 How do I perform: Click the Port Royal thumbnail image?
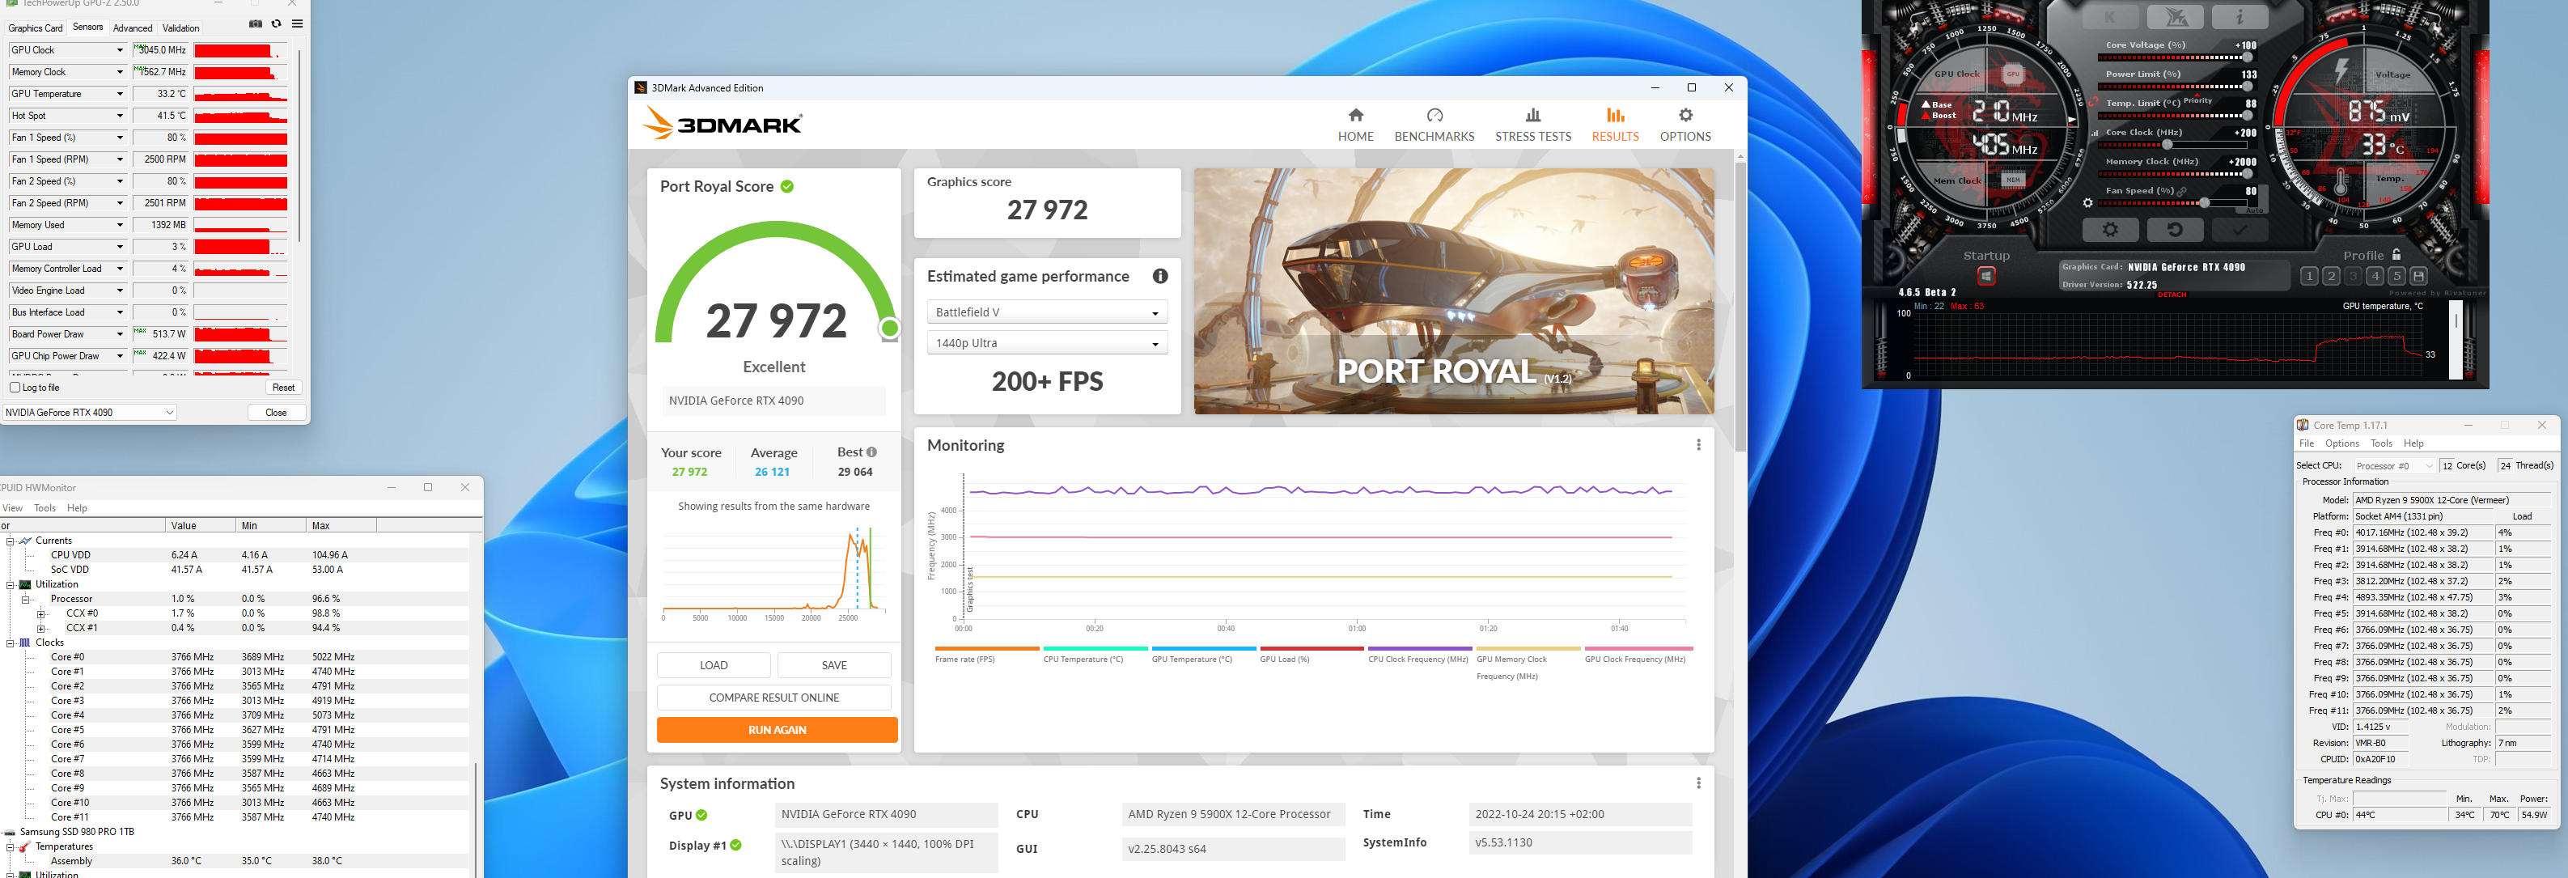coord(1453,291)
